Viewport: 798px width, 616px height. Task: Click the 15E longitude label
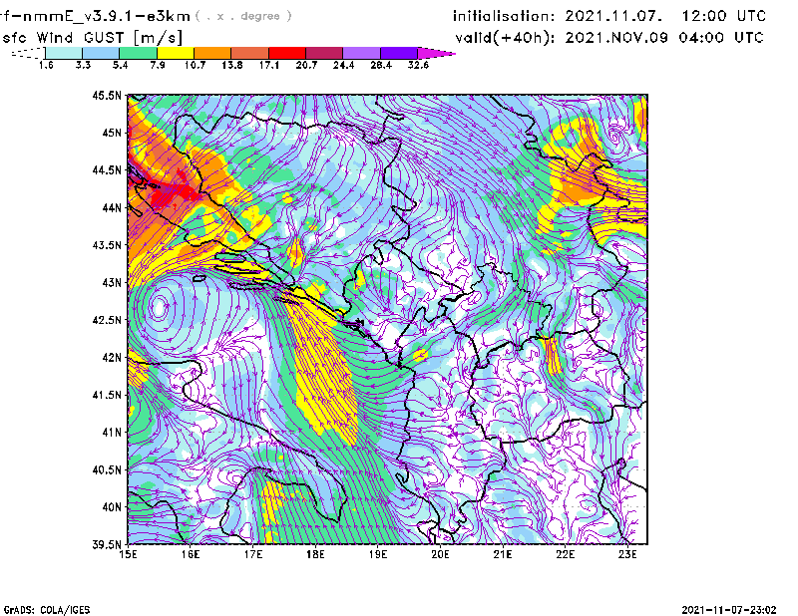click(x=128, y=554)
